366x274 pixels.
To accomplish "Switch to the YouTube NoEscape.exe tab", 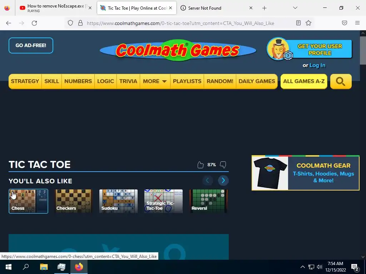I will tap(56, 8).
